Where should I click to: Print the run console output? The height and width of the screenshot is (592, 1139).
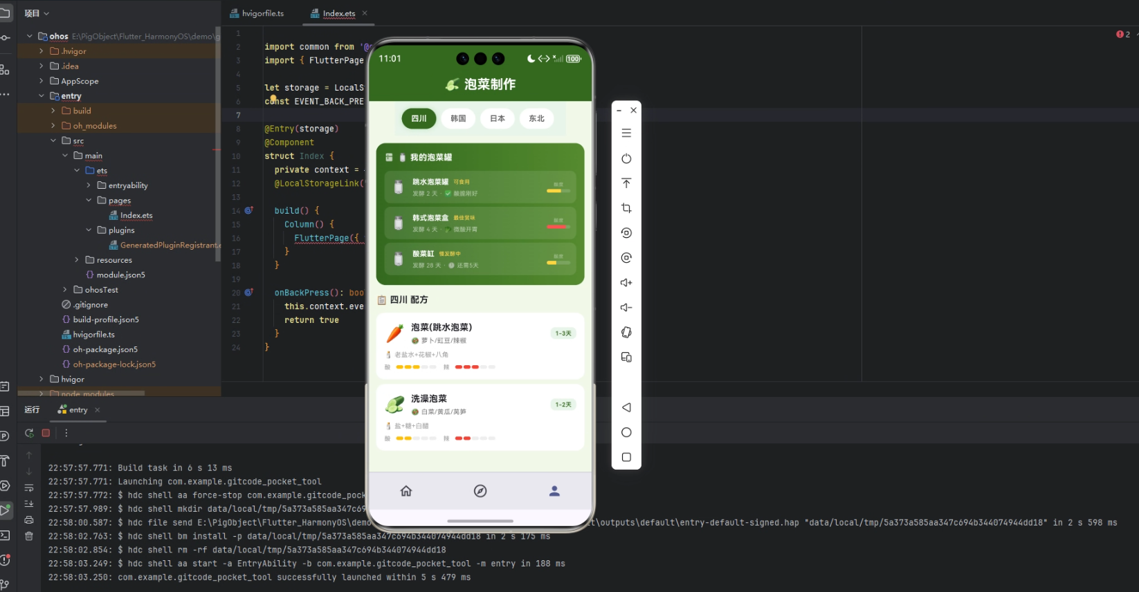(x=29, y=519)
